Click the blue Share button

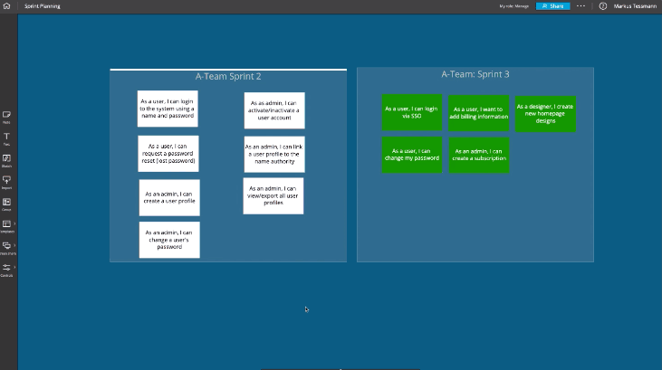[552, 5]
